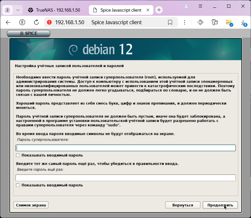
Task: Open the Yandex home page icon
Action: [x=22, y=23]
